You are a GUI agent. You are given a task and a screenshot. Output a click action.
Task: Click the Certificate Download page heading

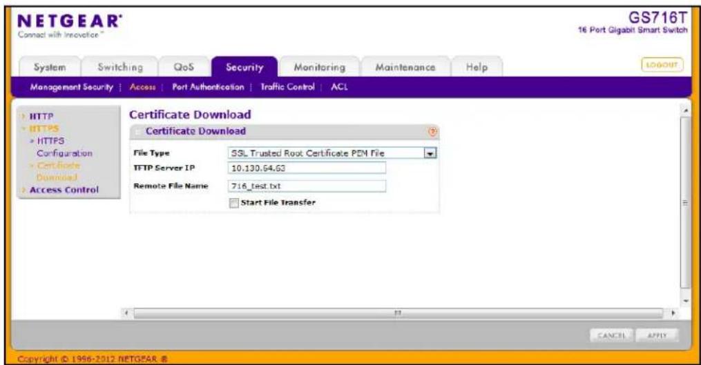click(x=190, y=115)
